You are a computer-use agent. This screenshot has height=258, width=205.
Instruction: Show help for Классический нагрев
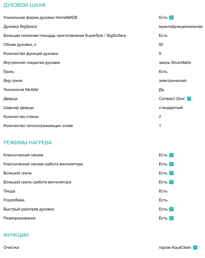point(171,155)
